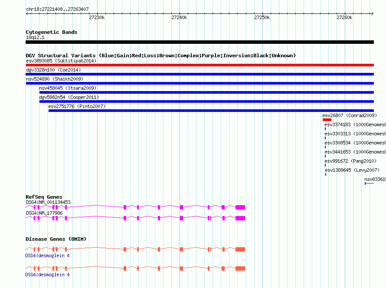Click the right arrow of the coordinate ruler
Image resolution: width=386 pixels, height=288 pixels.
coord(372,13)
